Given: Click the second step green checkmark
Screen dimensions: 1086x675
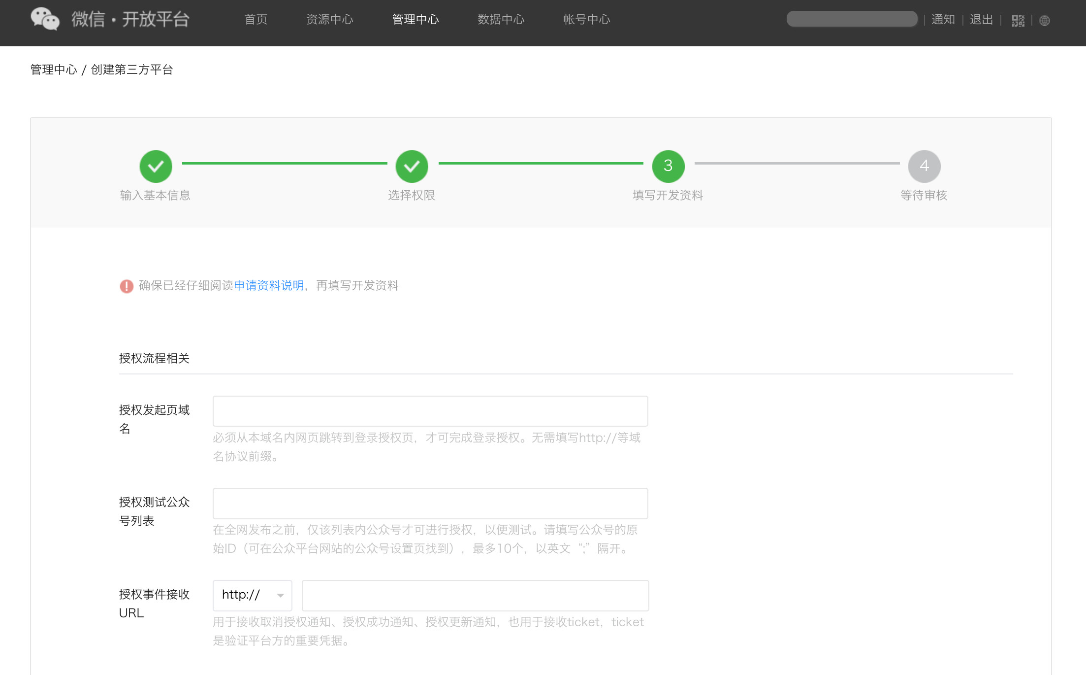Looking at the screenshot, I should 412,166.
